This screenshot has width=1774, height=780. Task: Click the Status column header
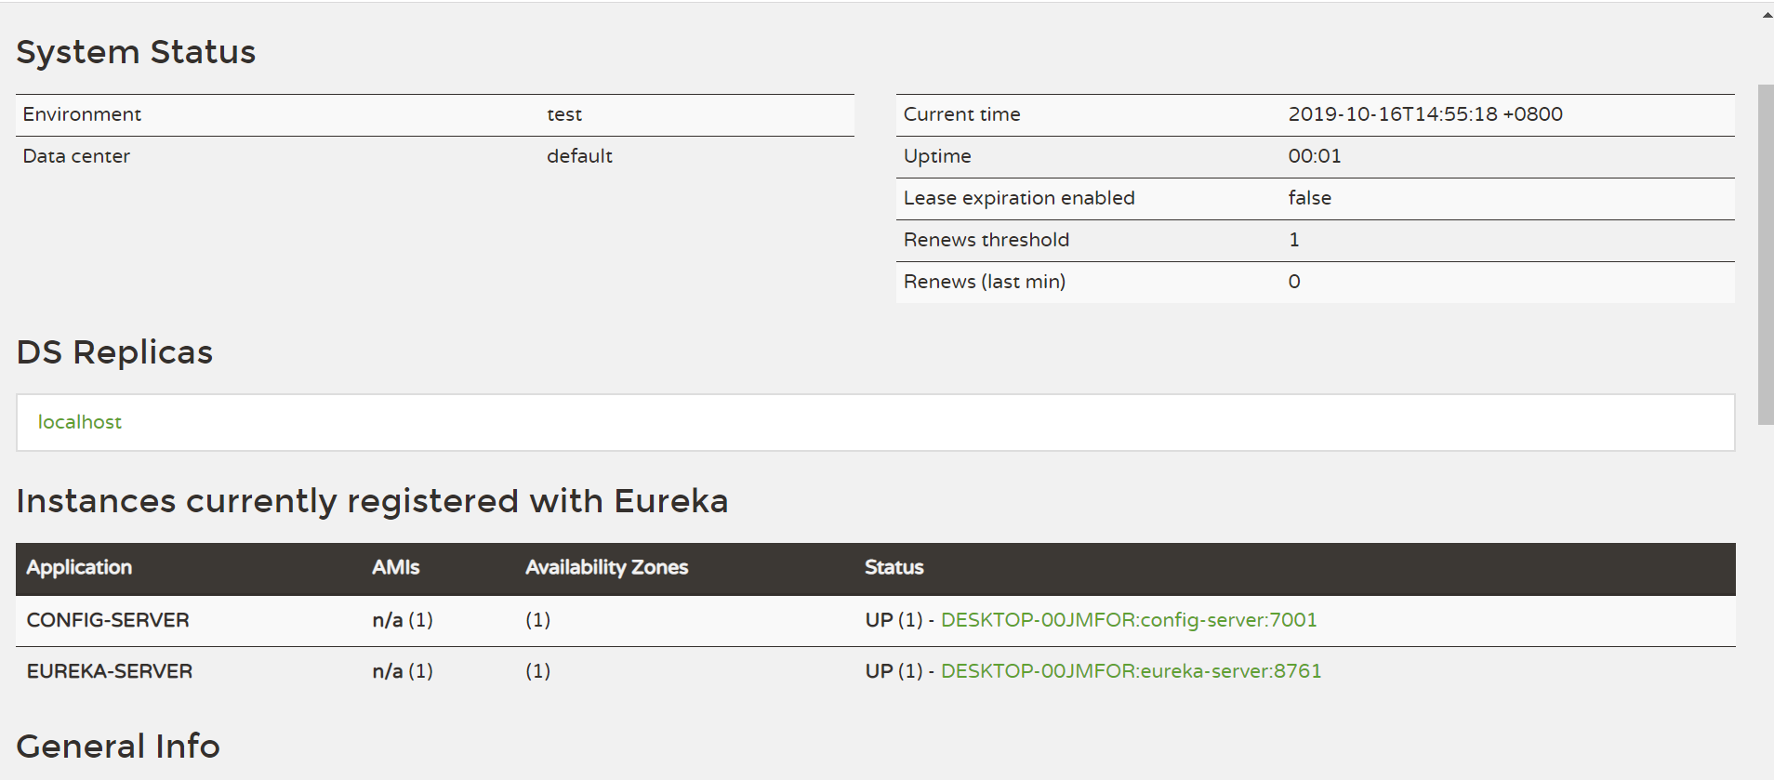894,567
